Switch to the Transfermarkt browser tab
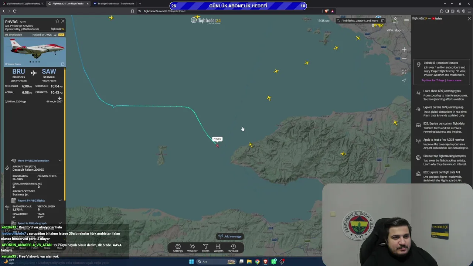The height and width of the screenshot is (266, 473). click(x=113, y=4)
